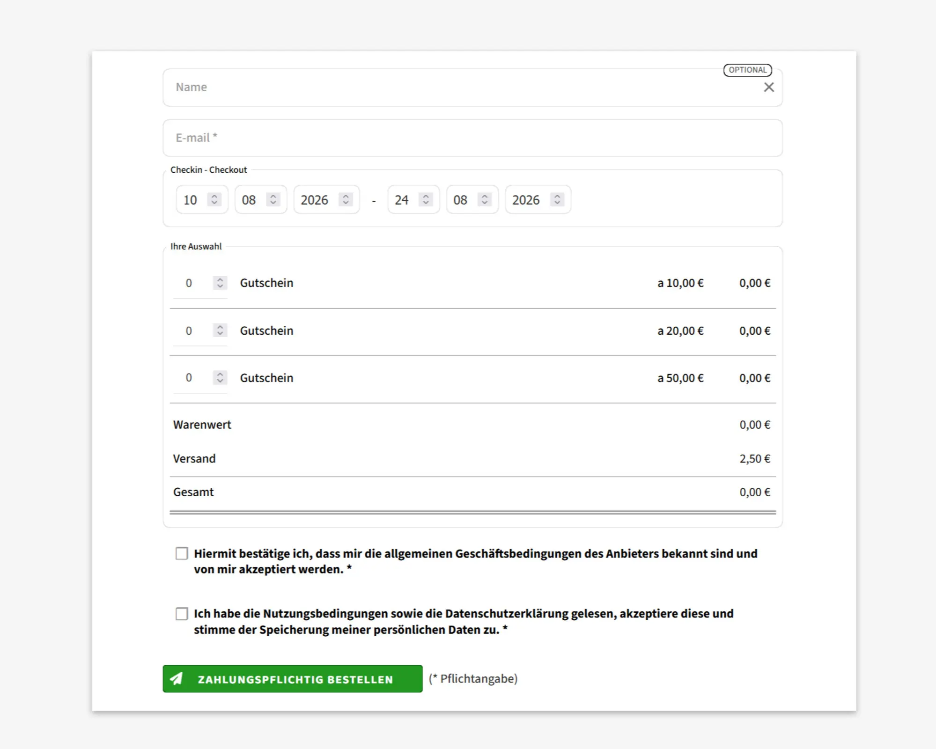The image size is (936, 749).
Task: Click the Gesamt label
Action: pyautogui.click(x=193, y=492)
